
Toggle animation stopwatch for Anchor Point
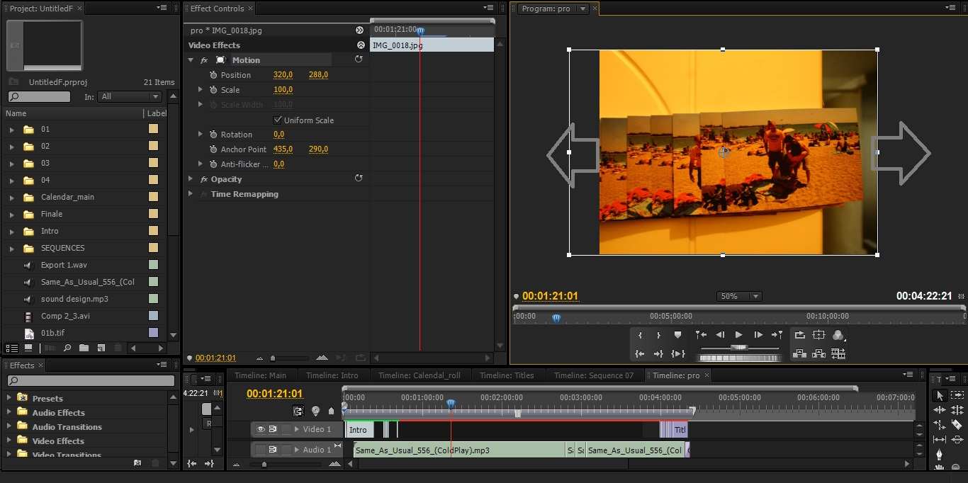click(214, 149)
